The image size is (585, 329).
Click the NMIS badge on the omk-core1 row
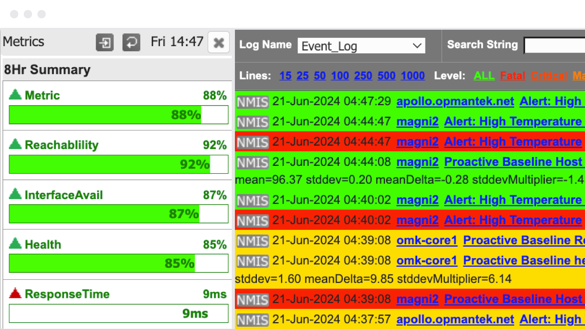[252, 241]
